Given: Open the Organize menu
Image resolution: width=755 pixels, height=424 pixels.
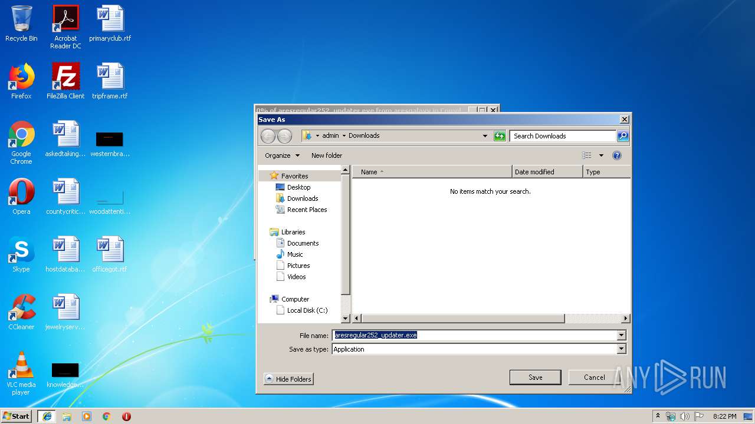Looking at the screenshot, I should click(282, 155).
